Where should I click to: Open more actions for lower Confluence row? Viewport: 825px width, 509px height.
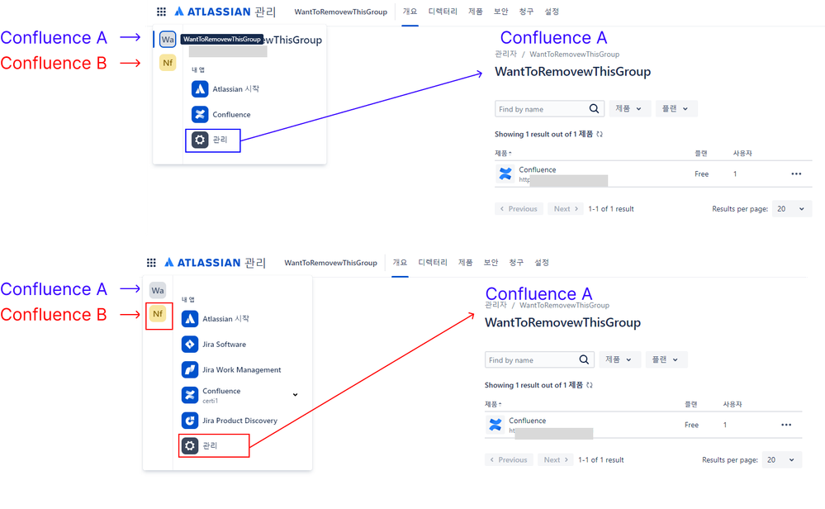(x=786, y=425)
